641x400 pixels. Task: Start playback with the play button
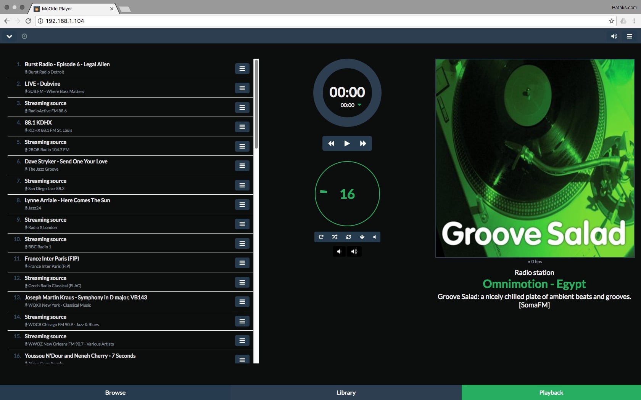[x=347, y=144]
